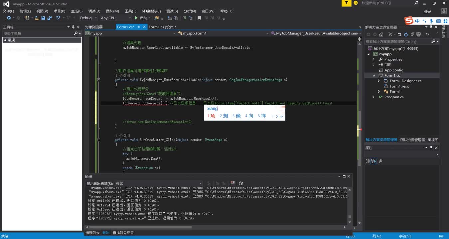Switch to the 类视图 tab
This screenshot has height=239, width=449.
pos(433,140)
